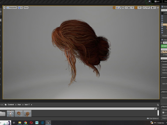Go to Content in the breadcrumb path

coord(11,105)
